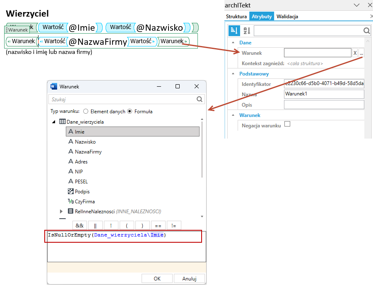Insert an opening parenthesis
Image resolution: width=373 pixels, height=290 pixels.
(x=127, y=225)
